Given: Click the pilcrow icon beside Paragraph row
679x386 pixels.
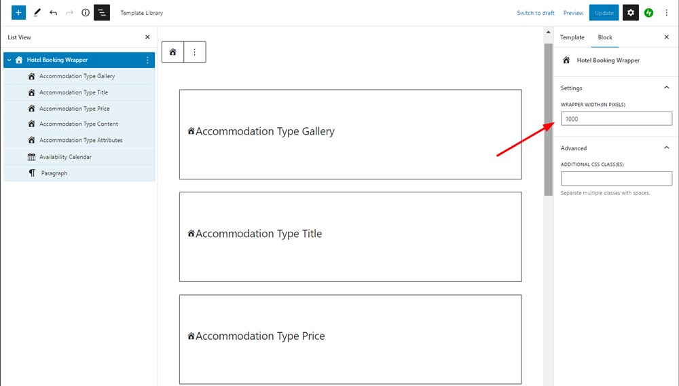Looking at the screenshot, I should [32, 173].
